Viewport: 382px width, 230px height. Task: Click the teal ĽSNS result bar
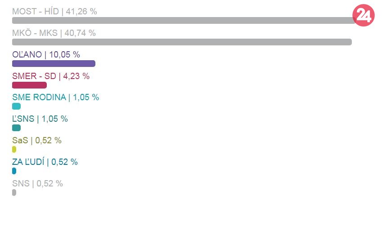tap(16, 128)
